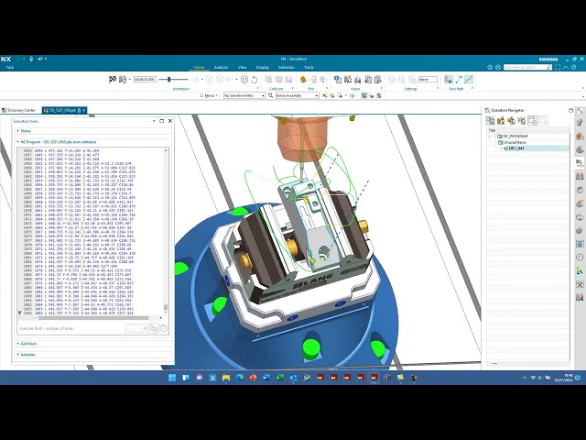Click the Title column header
Image resolution: width=586 pixels, height=440 pixels.
point(528,130)
